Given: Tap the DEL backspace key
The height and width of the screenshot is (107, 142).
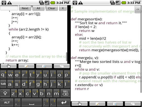Looking at the screenshot, I should click(x=65, y=93).
